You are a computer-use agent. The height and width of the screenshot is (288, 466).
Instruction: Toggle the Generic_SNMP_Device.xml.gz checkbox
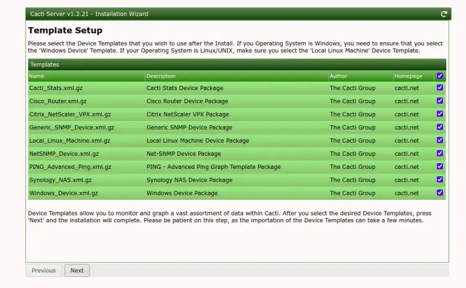point(440,127)
